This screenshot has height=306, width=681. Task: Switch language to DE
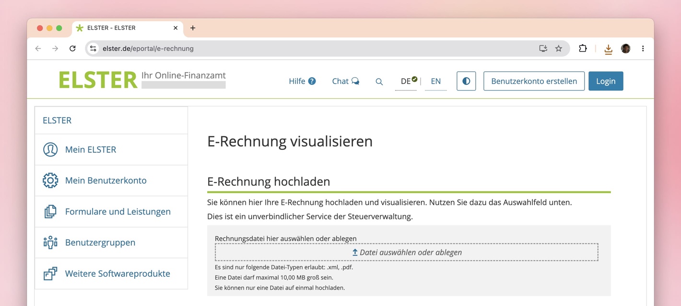pos(406,81)
